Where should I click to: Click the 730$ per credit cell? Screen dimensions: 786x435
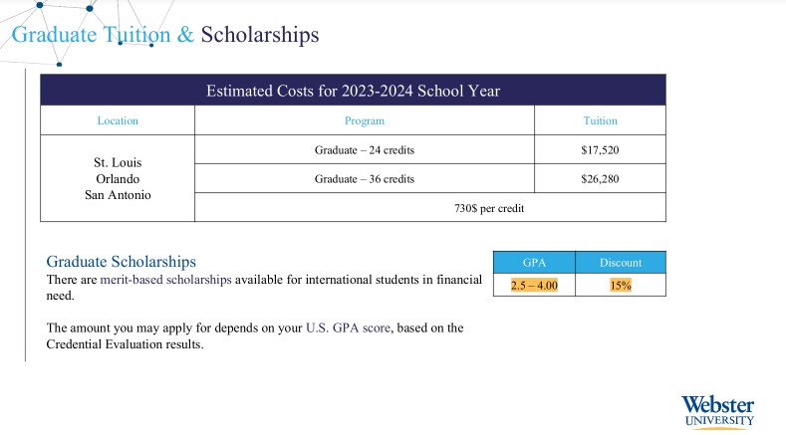pos(488,208)
